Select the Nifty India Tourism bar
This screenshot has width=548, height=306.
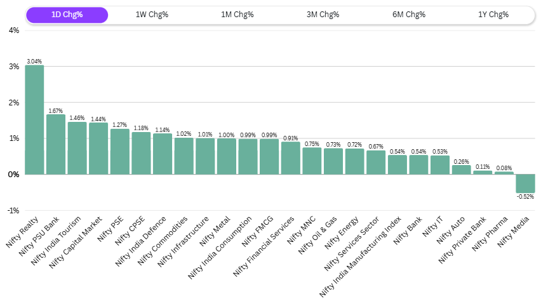pyautogui.click(x=77, y=148)
